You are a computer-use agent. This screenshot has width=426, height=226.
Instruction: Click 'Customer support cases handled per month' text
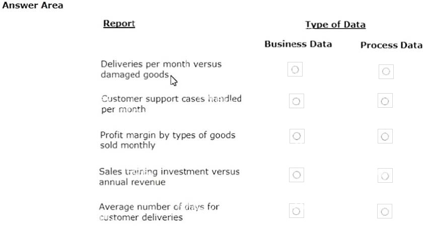click(171, 104)
